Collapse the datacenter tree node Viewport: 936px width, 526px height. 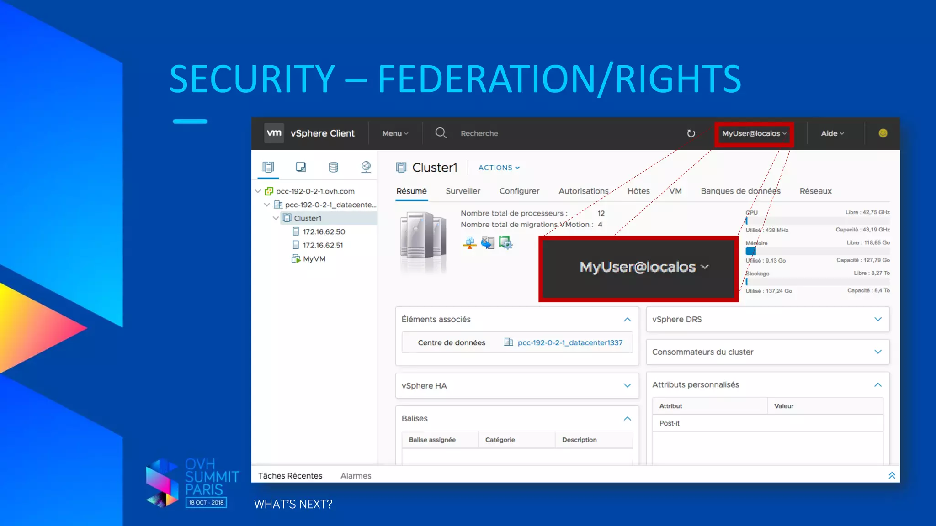[x=267, y=205]
